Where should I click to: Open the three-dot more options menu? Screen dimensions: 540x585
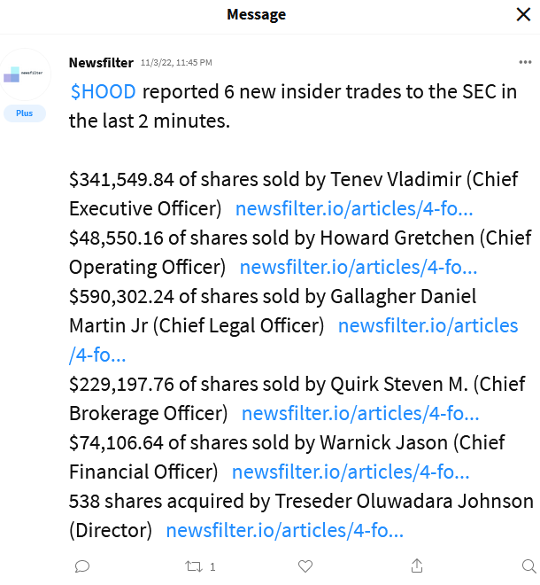coord(526,62)
